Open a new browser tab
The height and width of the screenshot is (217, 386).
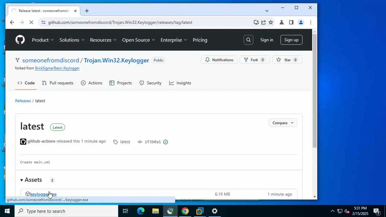pyautogui.click(x=87, y=11)
